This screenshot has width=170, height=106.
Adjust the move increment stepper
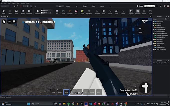point(50,10)
